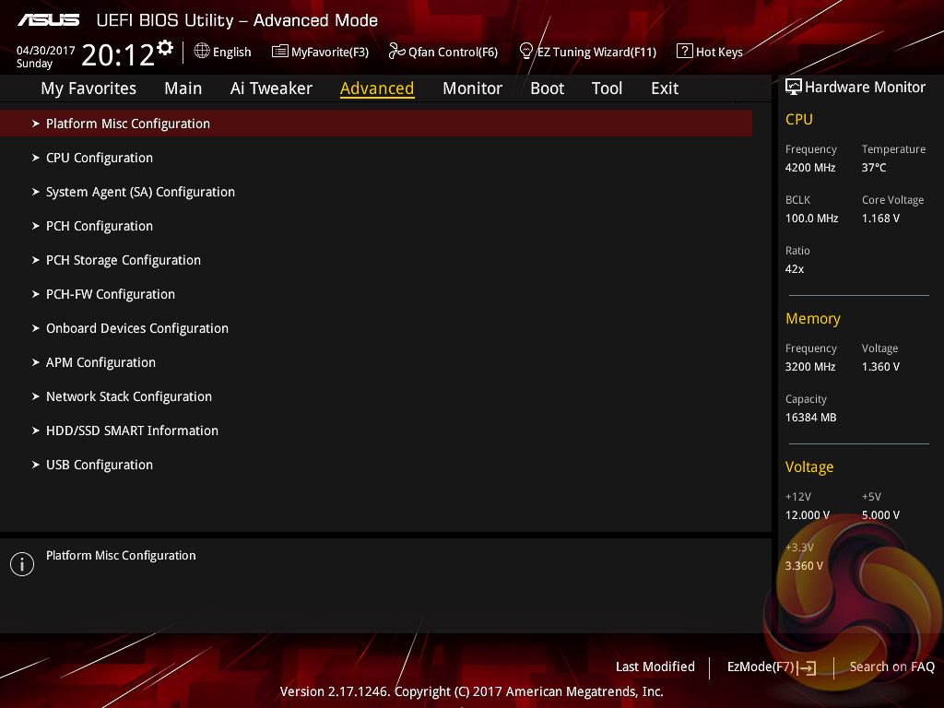Image resolution: width=944 pixels, height=708 pixels.
Task: Click the 20:12 clock display
Action: [118, 55]
